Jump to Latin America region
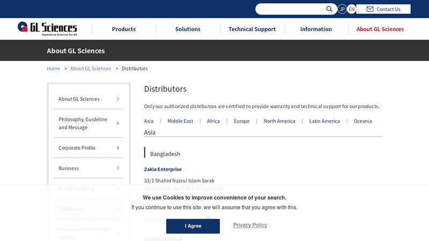Viewport: 429px width, 241px height. 324,121
